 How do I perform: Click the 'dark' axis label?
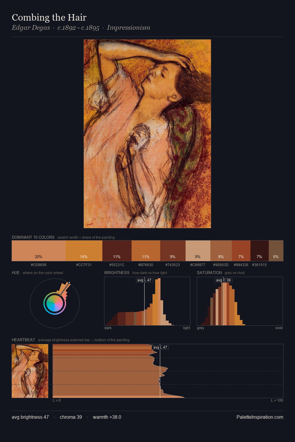pos(108,328)
